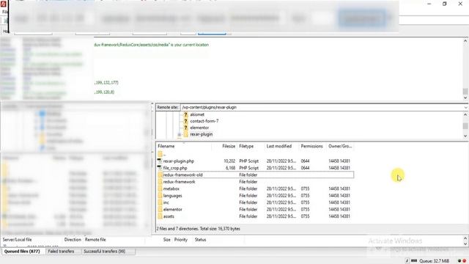
Task: Click the 0755 permission of the metabox row
Action: pos(305,188)
